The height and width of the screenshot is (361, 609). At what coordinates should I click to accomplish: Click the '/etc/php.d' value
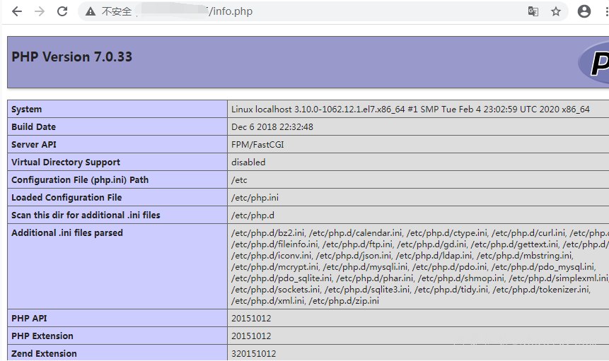(x=253, y=215)
